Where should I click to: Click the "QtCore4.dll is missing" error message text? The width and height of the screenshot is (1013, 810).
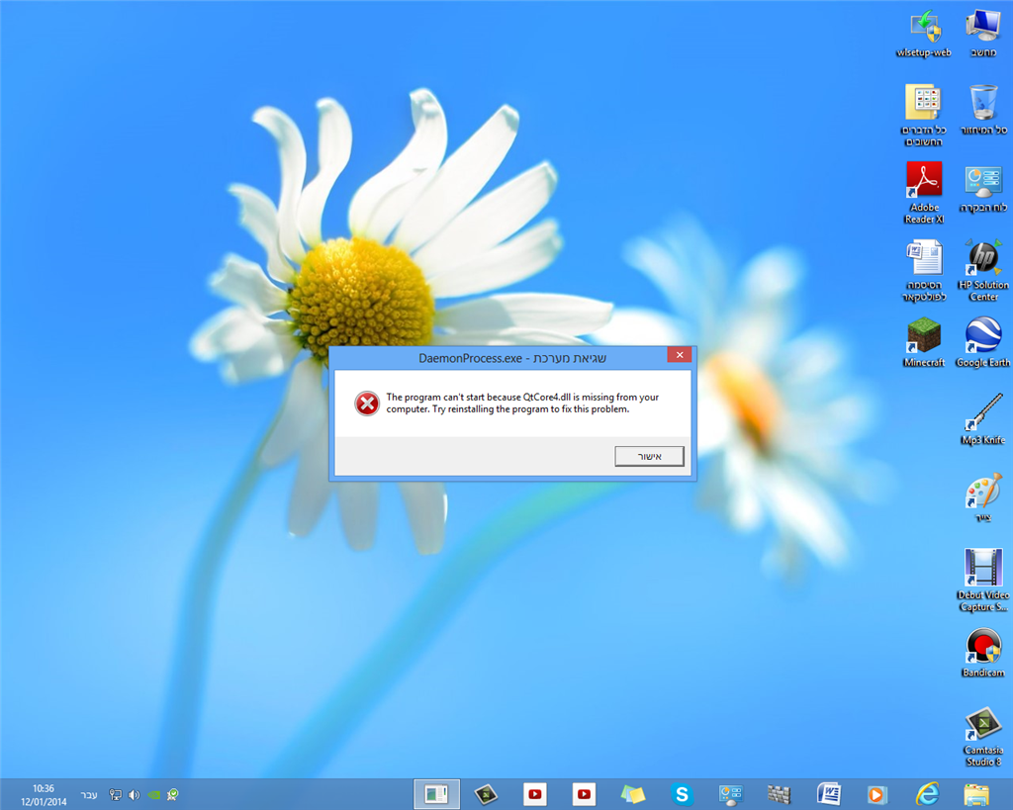click(x=522, y=404)
